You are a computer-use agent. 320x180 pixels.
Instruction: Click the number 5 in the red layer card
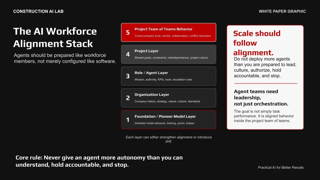[x=128, y=33]
